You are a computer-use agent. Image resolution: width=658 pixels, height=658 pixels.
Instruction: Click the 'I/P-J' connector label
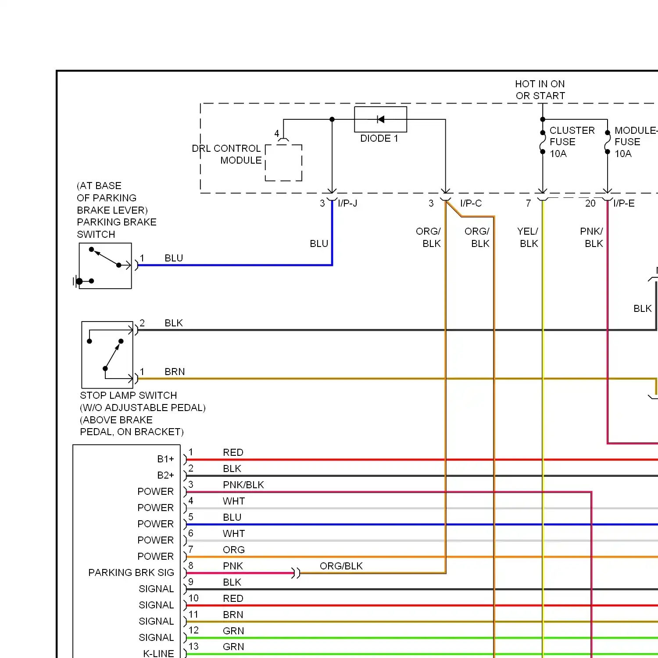click(347, 203)
